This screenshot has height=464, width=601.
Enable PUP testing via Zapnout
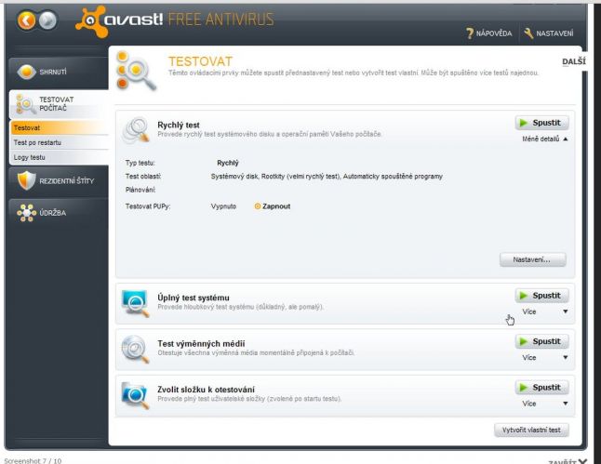(x=273, y=206)
